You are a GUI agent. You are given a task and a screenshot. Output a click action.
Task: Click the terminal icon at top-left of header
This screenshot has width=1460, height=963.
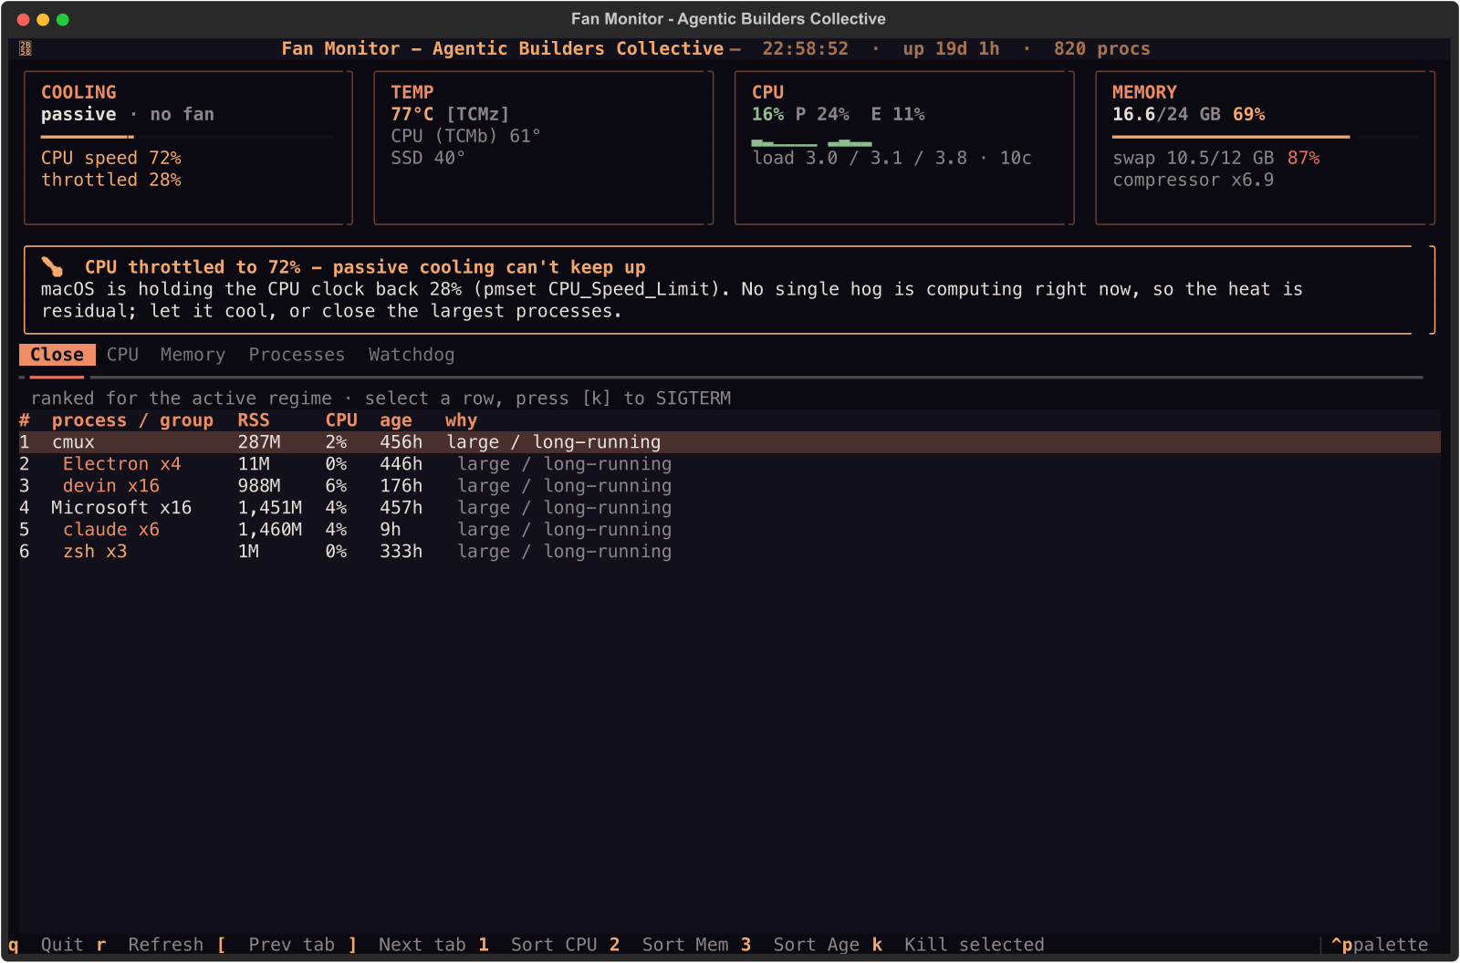26,48
